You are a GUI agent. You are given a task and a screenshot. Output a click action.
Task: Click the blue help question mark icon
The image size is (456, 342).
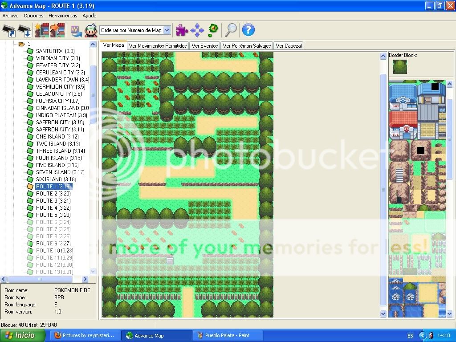pyautogui.click(x=248, y=30)
